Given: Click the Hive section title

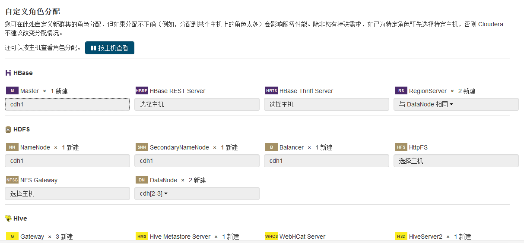Looking at the screenshot, I should (20, 218).
